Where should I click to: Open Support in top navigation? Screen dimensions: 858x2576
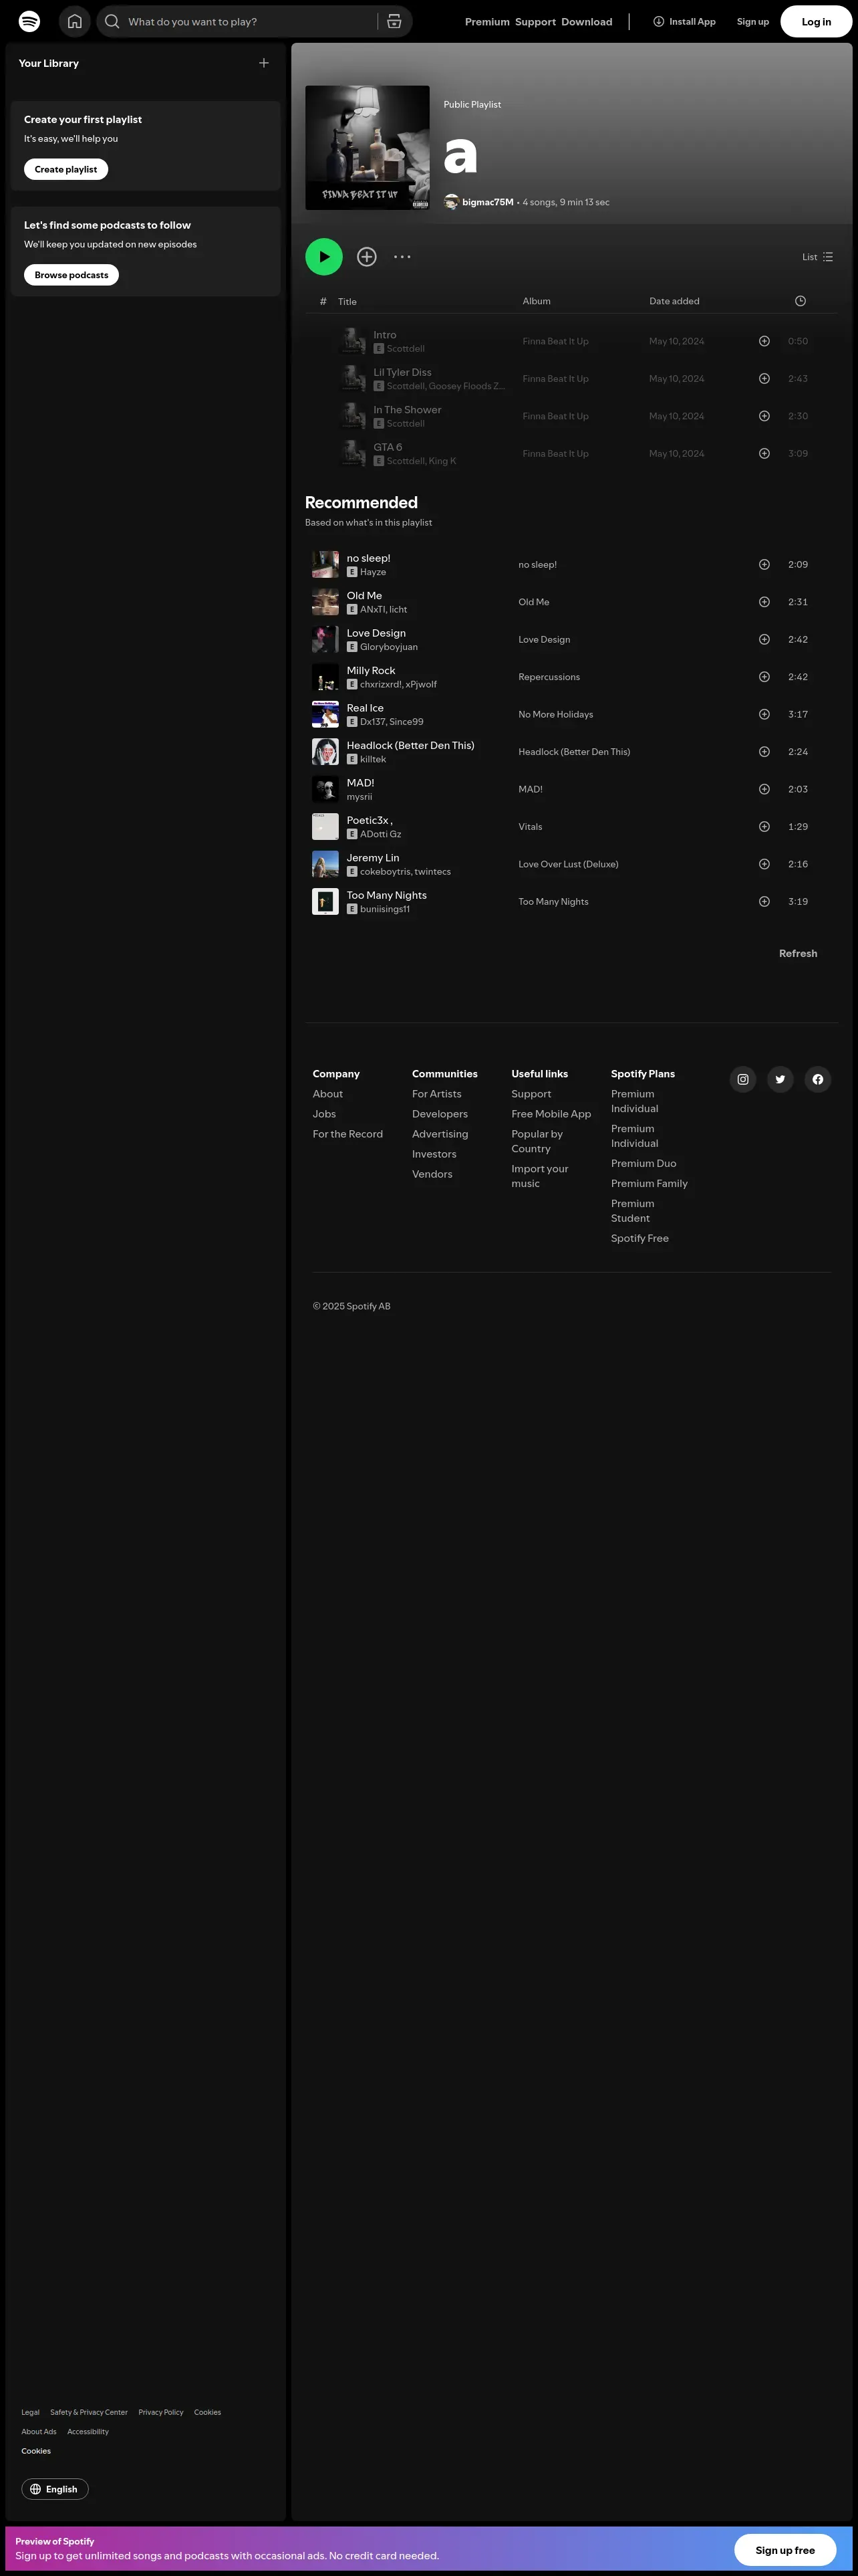coord(535,22)
